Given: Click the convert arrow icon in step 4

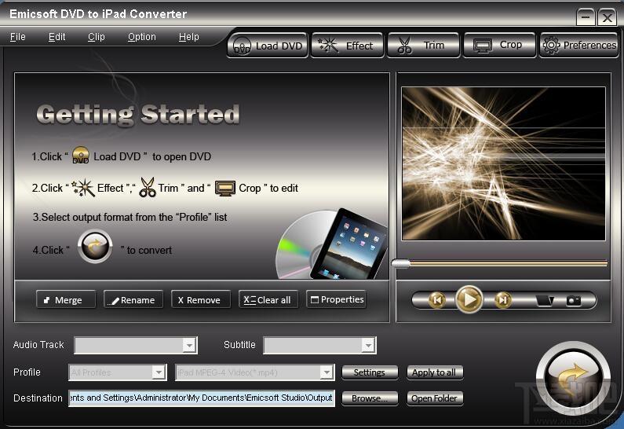Looking at the screenshot, I should (x=95, y=246).
